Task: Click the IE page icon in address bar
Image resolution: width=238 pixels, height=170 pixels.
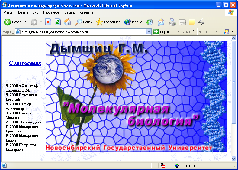Action: (18, 32)
